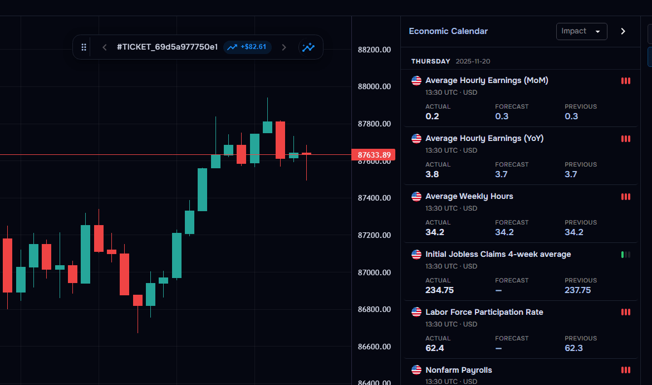Click the Economic Calendar heading
This screenshot has height=385, width=652.
(x=448, y=31)
